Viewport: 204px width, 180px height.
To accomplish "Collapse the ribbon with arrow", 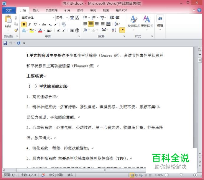I will tap(194, 10).
